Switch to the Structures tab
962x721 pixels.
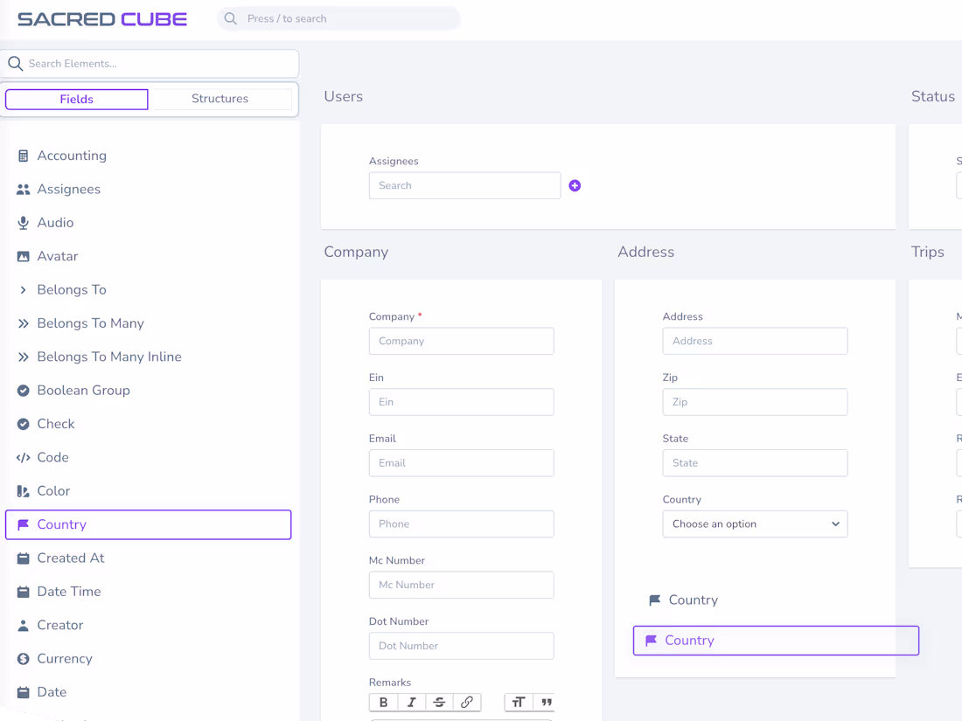[x=220, y=99]
